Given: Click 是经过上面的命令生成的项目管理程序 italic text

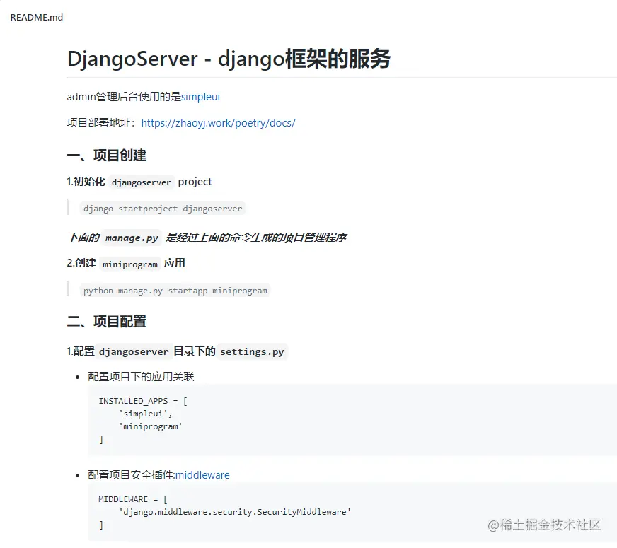Looking at the screenshot, I should pyautogui.click(x=256, y=238).
